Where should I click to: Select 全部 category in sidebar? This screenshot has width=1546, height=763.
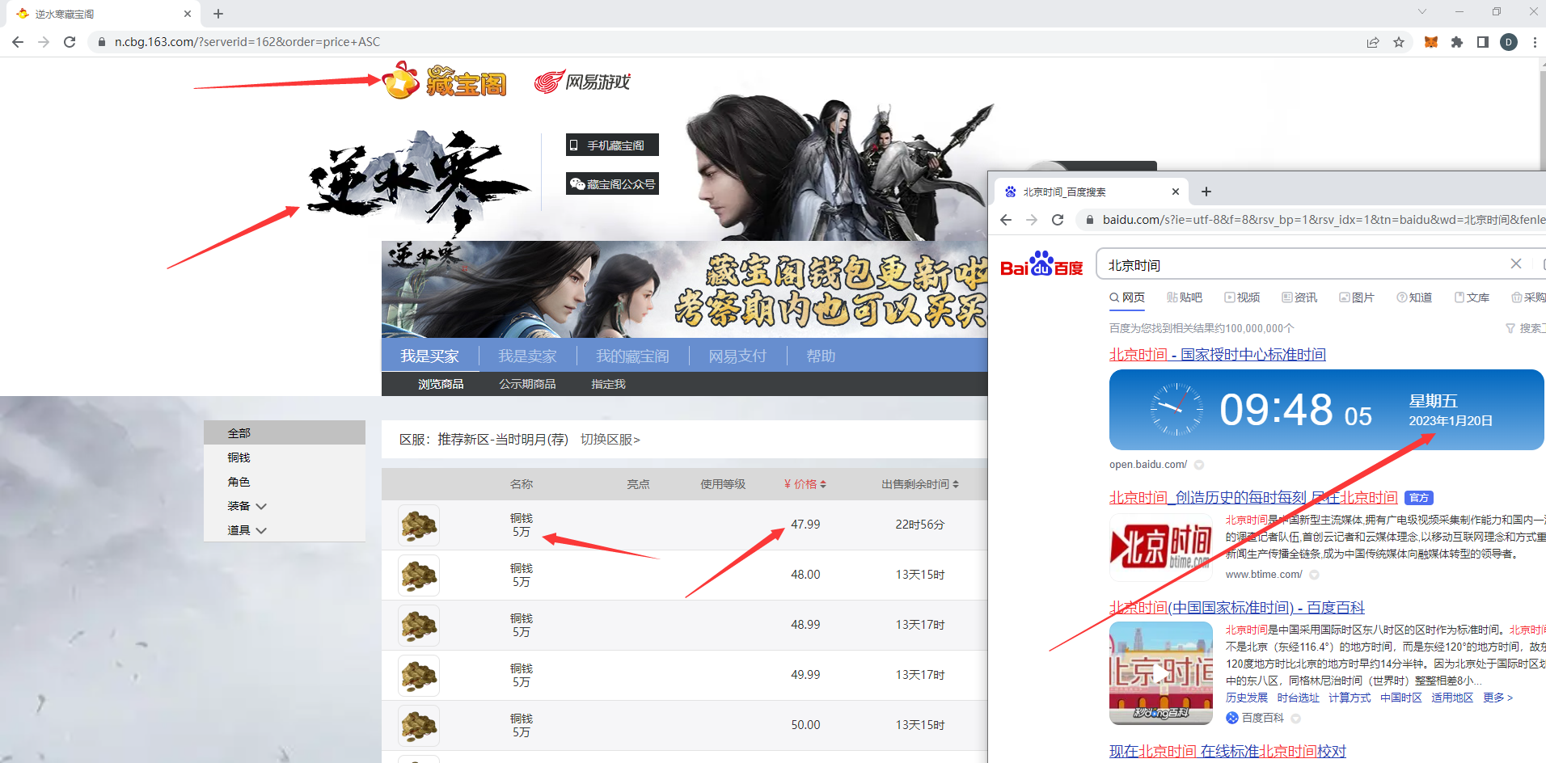pyautogui.click(x=285, y=432)
